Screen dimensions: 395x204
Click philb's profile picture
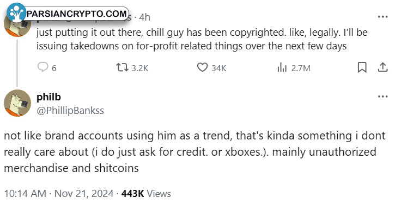tap(17, 103)
